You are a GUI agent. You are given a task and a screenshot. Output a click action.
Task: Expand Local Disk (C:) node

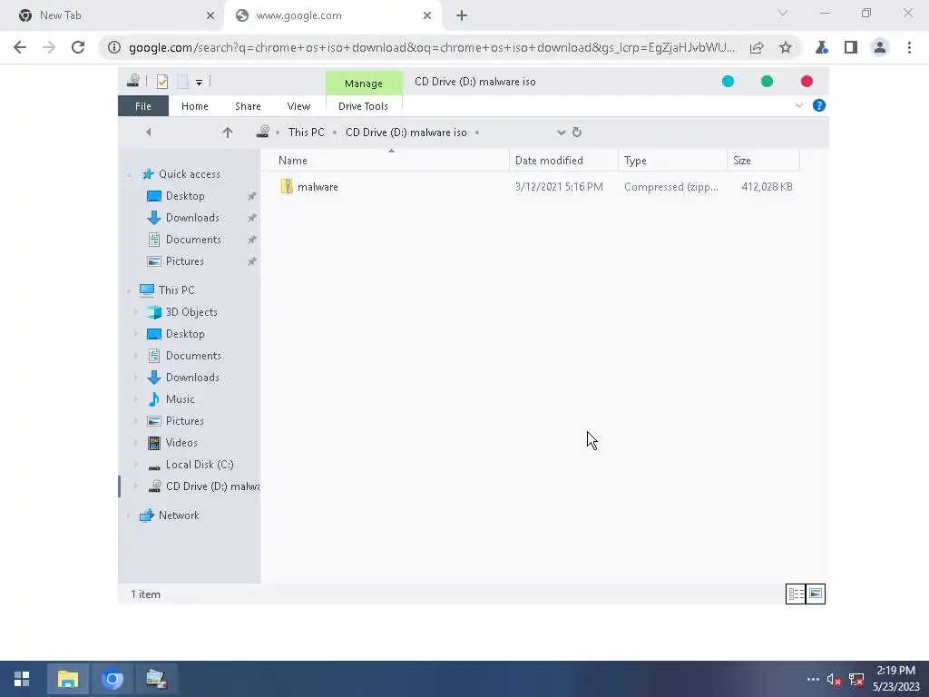coord(136,465)
